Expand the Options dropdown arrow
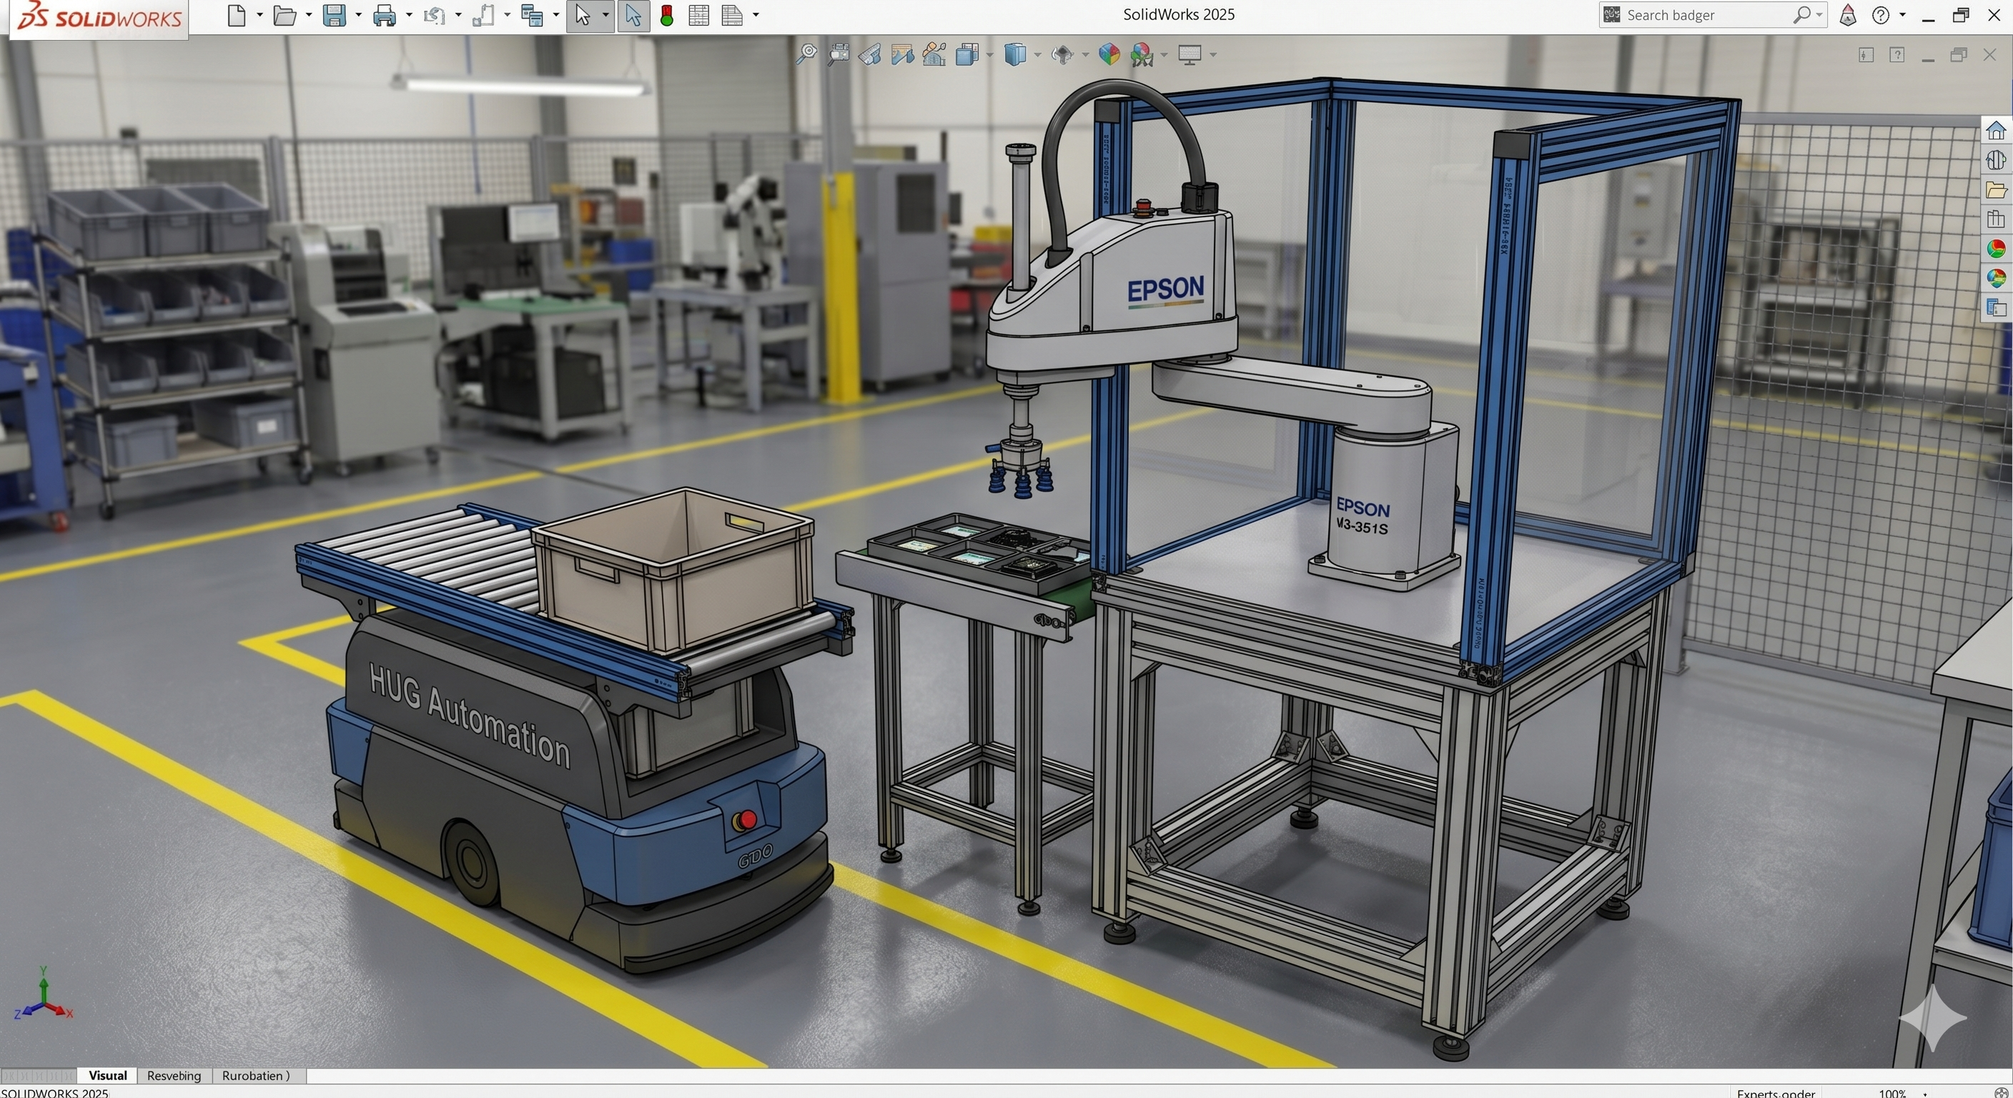This screenshot has width=2013, height=1098. 756,15
